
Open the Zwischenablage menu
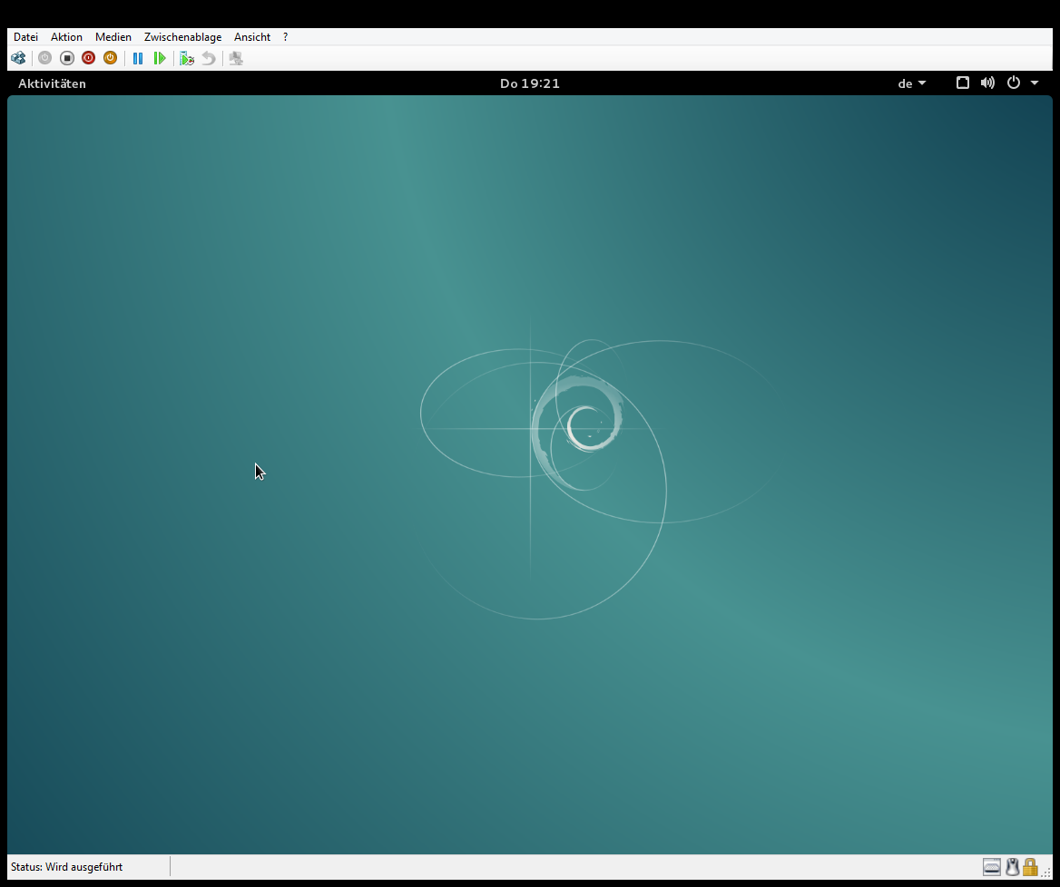pos(182,37)
